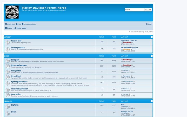
Task: Go to the Portal breadcrumb
Action: point(9,28)
